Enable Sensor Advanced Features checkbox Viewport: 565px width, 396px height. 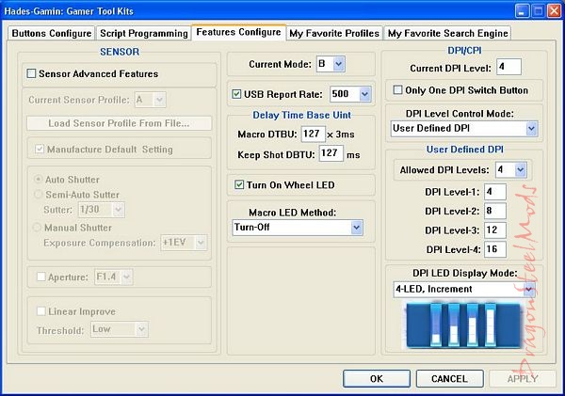(x=32, y=73)
